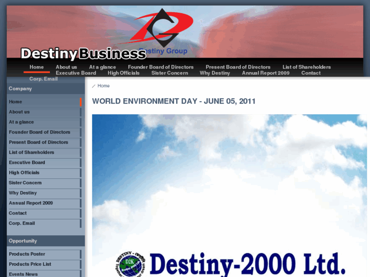Image resolution: width=370 pixels, height=277 pixels.
Task: Click the DestinyBusiness site title
Action: pos(83,53)
